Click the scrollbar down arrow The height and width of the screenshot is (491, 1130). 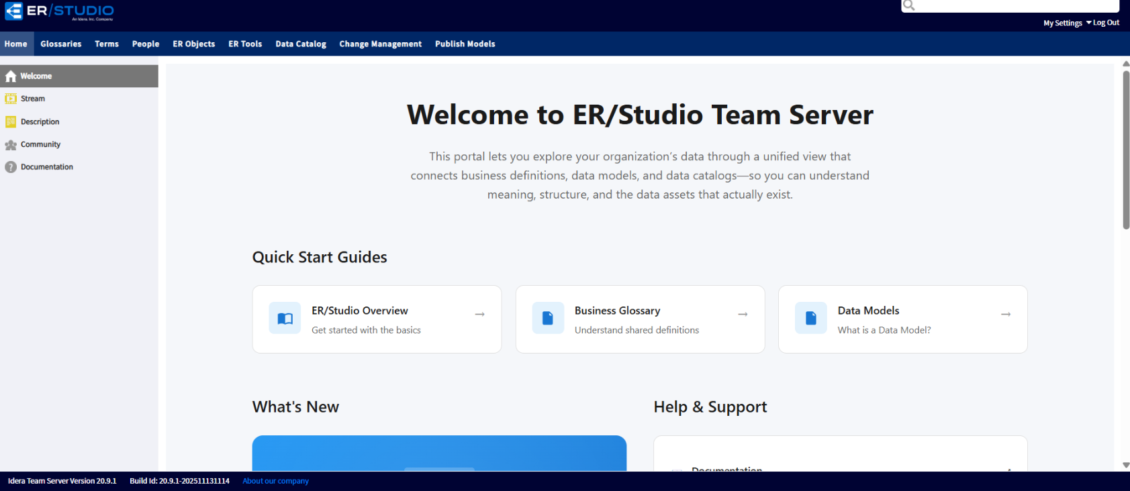click(1126, 465)
